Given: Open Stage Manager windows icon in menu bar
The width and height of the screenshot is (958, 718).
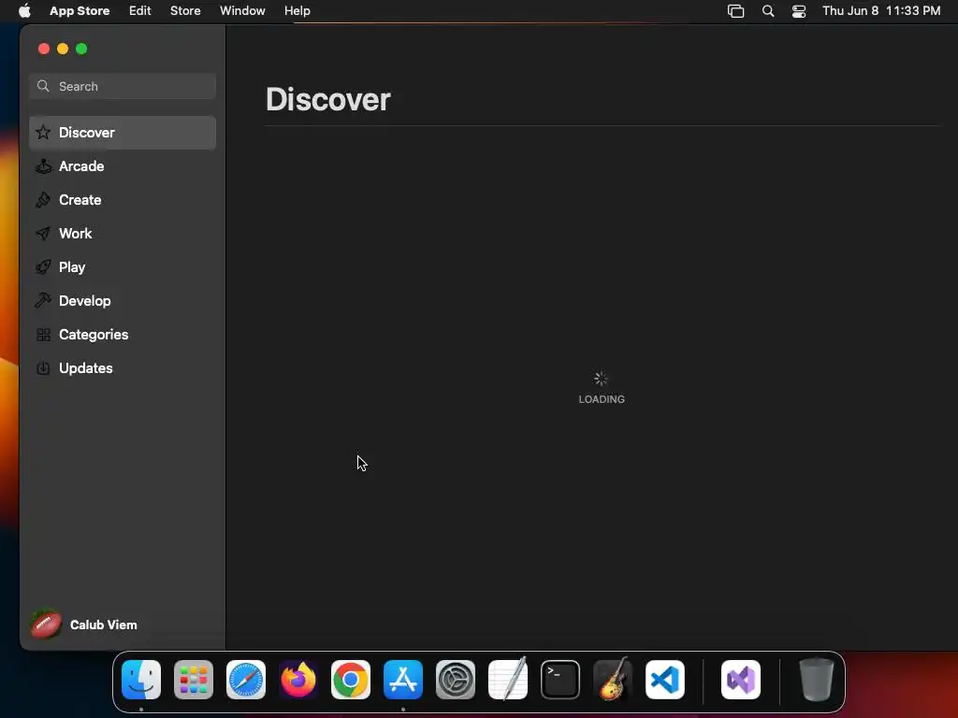Looking at the screenshot, I should pos(735,11).
